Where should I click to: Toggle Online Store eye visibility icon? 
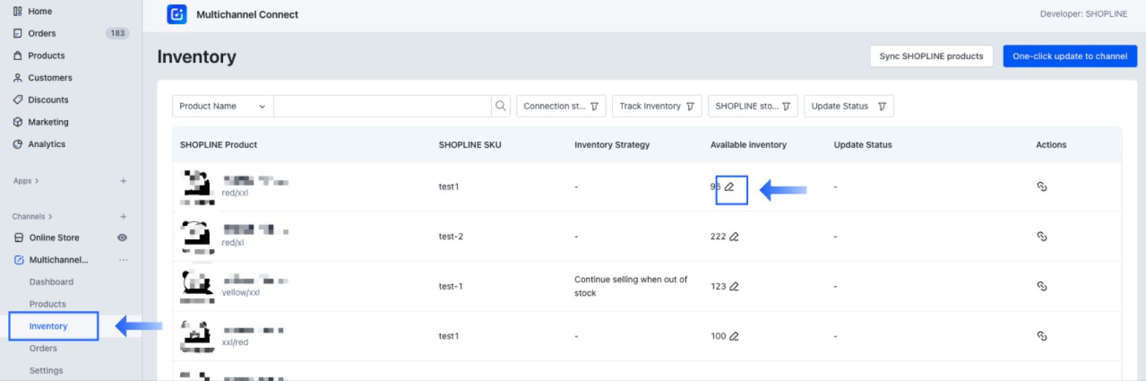click(x=122, y=237)
